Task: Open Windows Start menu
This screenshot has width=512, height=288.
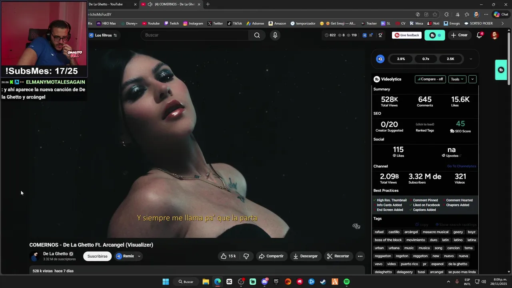Action: (166, 282)
